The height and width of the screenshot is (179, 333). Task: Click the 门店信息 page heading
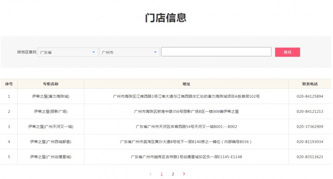[166, 18]
